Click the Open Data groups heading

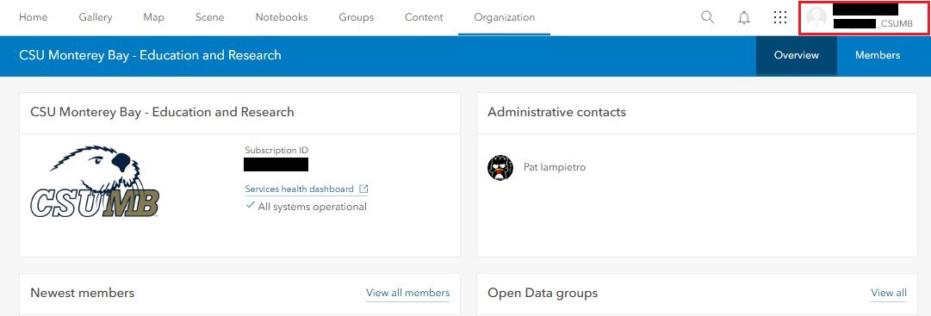(x=543, y=293)
